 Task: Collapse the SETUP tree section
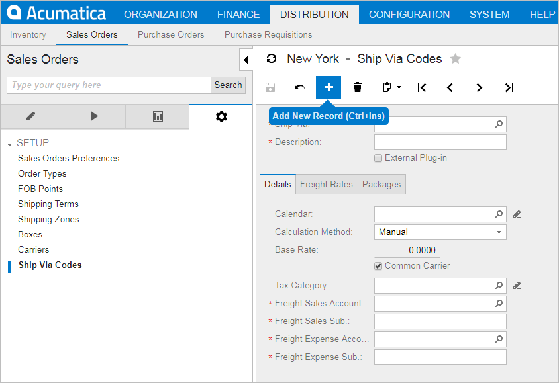pyautogui.click(x=10, y=144)
